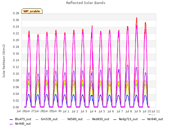Click the 0.14 y-axis tick label
Viewport: 172px width, 129px height.
(16, 60)
